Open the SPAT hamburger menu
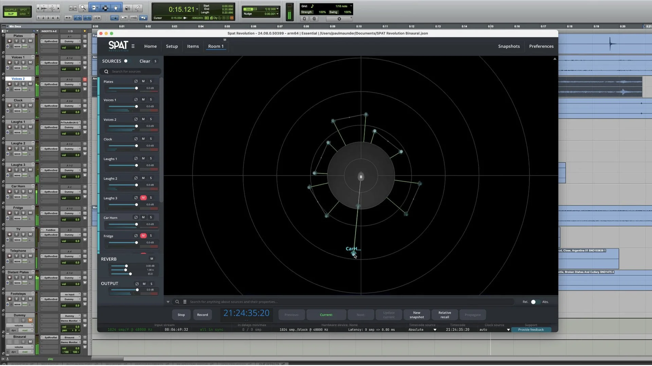The height and width of the screenshot is (366, 652). point(133,46)
